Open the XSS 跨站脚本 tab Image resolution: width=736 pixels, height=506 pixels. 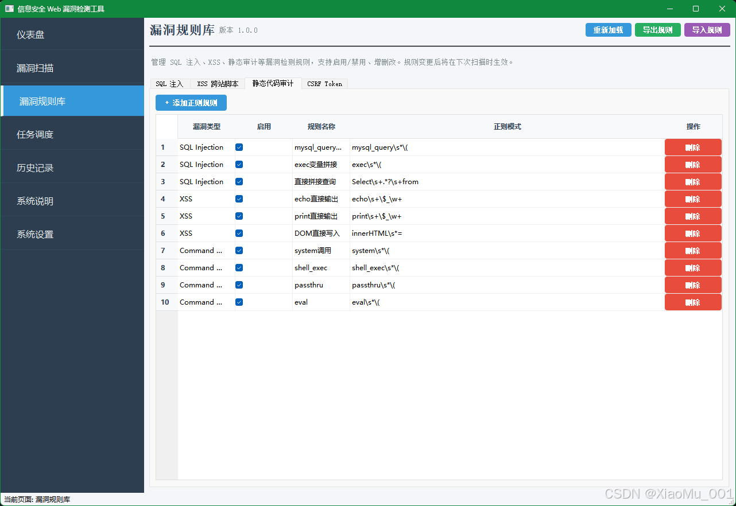[218, 84]
